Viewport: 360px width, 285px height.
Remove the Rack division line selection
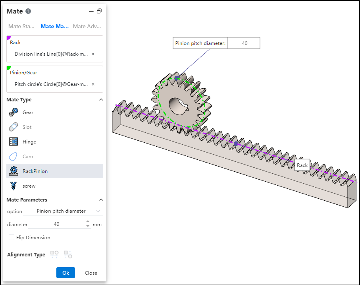[x=93, y=54]
